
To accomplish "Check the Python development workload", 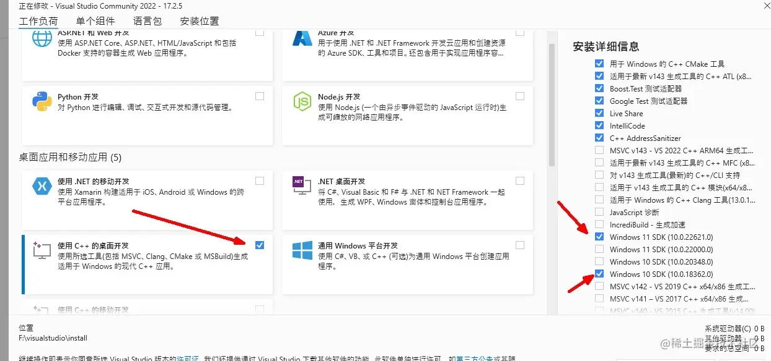I will point(260,96).
